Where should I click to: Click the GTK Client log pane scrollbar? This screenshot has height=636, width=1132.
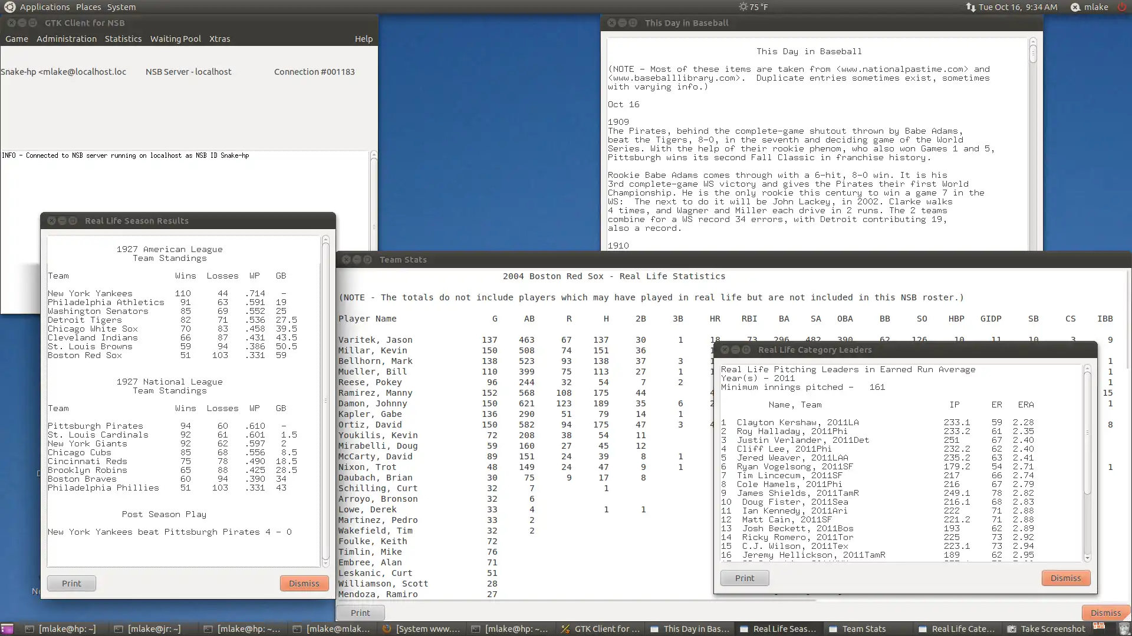click(x=373, y=200)
